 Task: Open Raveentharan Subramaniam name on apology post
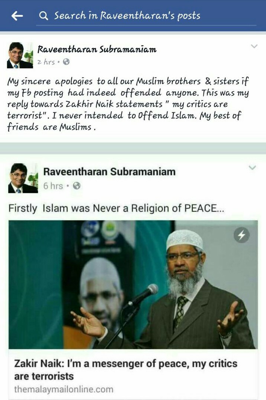(x=97, y=49)
